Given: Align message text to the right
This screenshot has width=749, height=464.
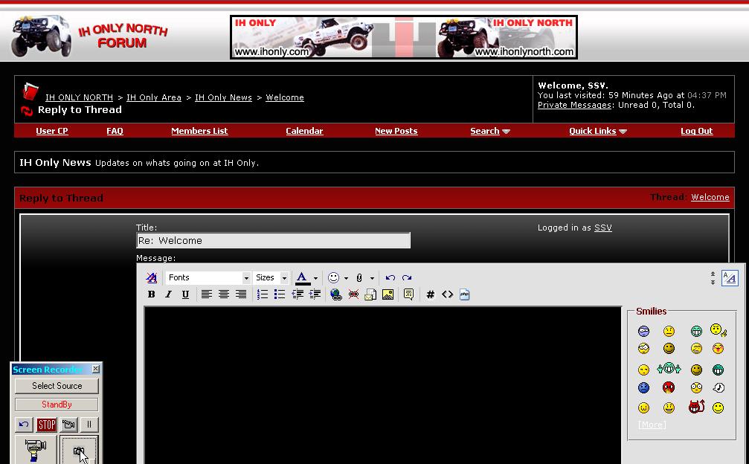Looking at the screenshot, I should (241, 294).
